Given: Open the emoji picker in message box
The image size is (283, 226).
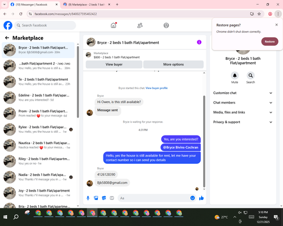Looking at the screenshot, I should tap(192, 198).
